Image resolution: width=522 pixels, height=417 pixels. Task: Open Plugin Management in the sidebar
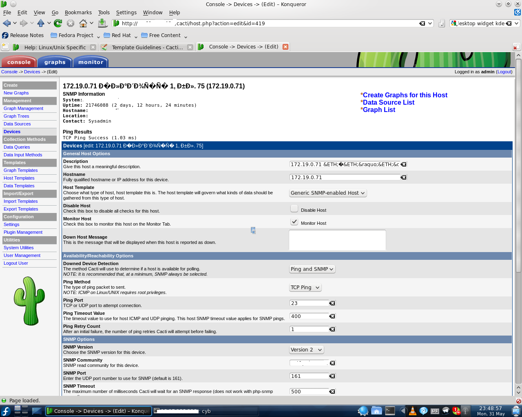tap(23, 232)
